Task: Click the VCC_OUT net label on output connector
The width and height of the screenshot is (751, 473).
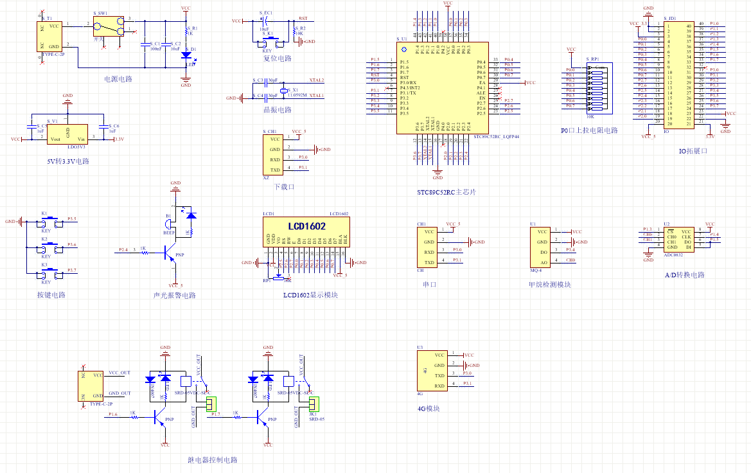Action: (x=119, y=373)
